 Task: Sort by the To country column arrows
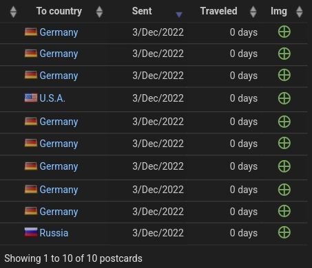pyautogui.click(x=99, y=12)
